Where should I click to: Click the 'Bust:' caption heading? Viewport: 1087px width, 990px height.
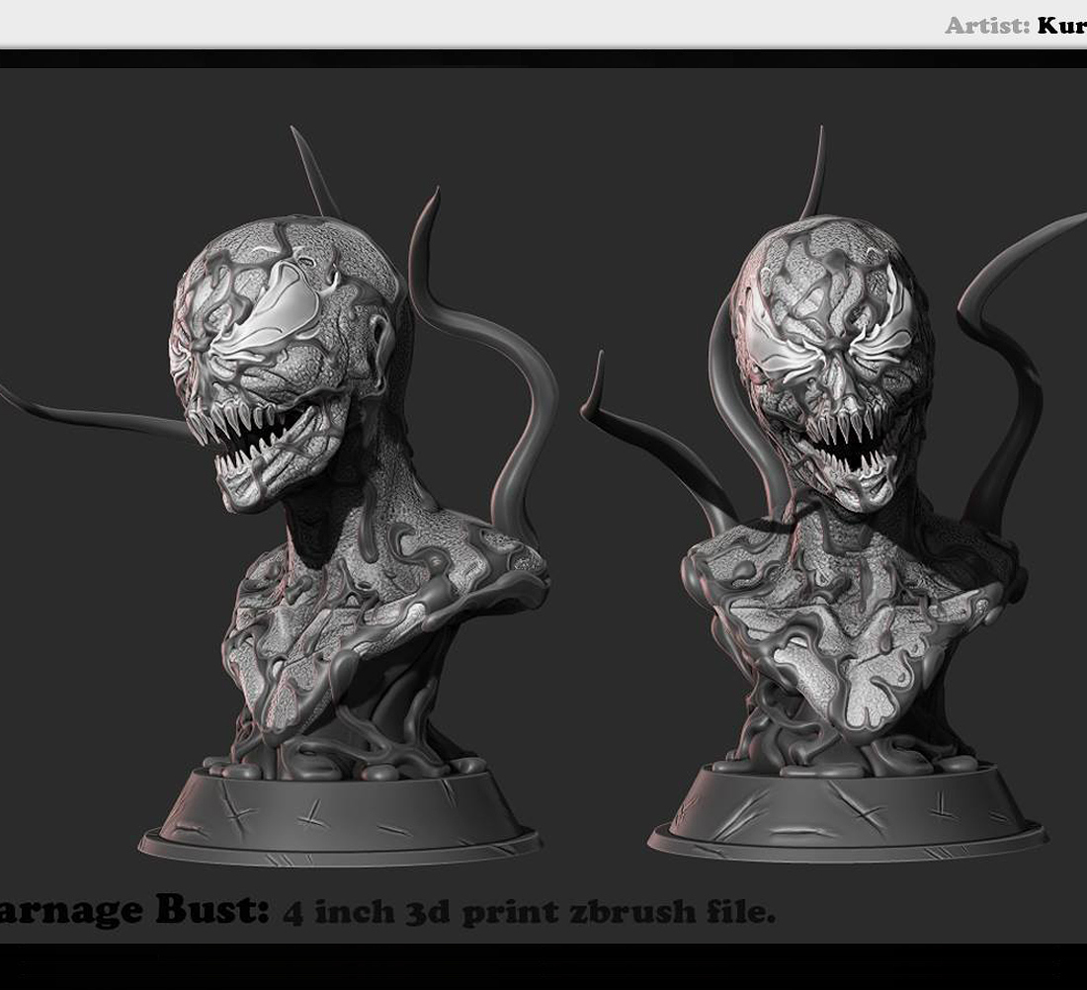(x=212, y=910)
